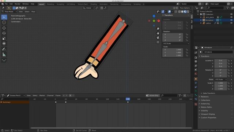Select the arm_piece item in outliner
The height and width of the screenshot is (132, 234).
210,17
